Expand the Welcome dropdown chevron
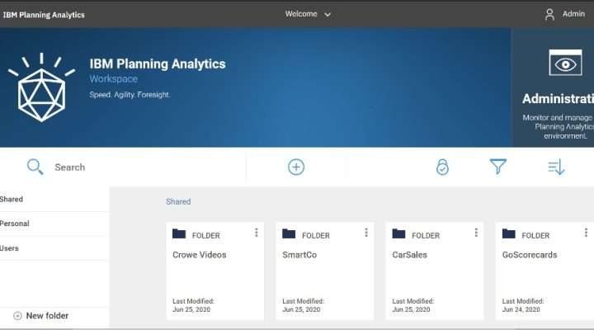594x330 pixels. point(328,15)
